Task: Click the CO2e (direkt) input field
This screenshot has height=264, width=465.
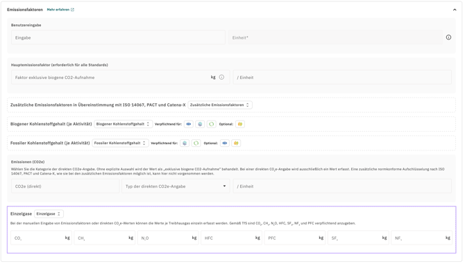Action: tap(65, 186)
